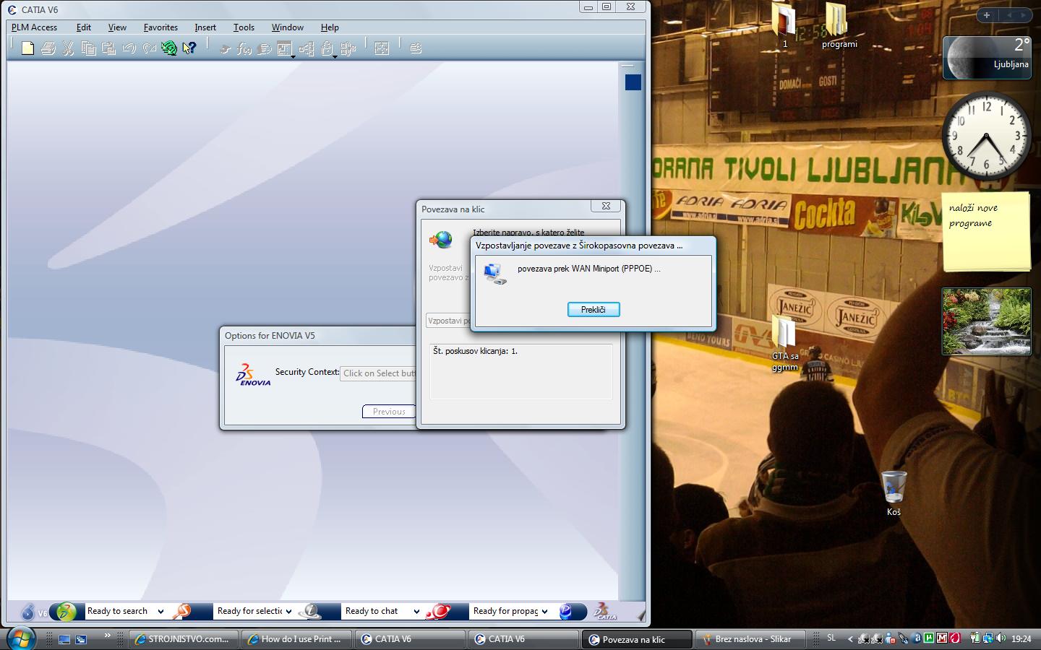Switch to 'Brez naslova - Slikar' taskbar window
1041x650 pixels.
pos(749,639)
